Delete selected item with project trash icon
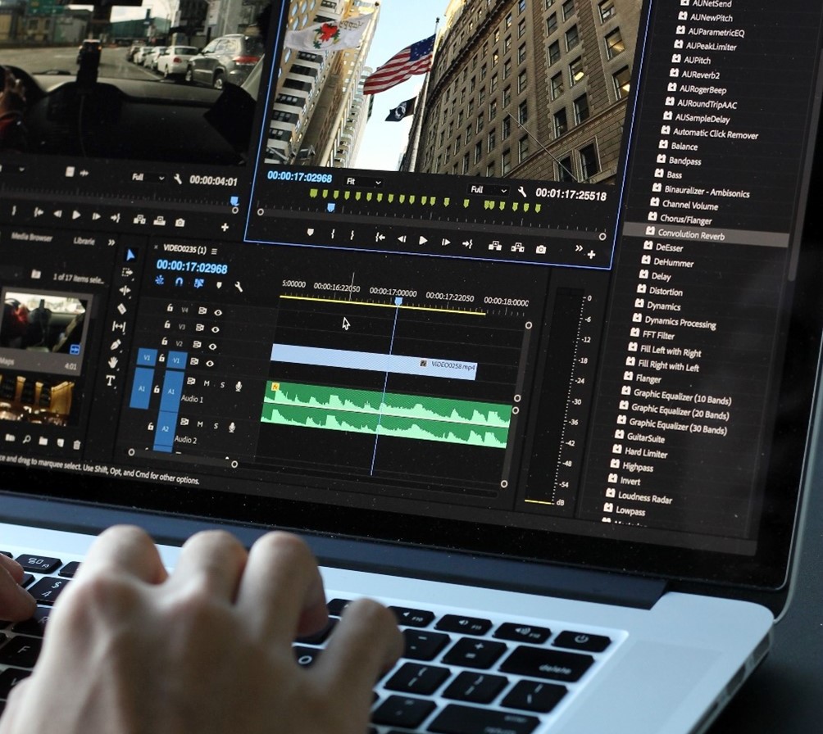Viewport: 823px width, 734px height. point(76,445)
